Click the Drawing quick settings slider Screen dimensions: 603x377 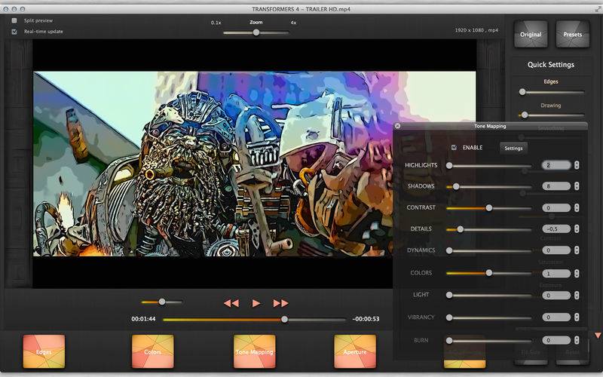tap(551, 115)
